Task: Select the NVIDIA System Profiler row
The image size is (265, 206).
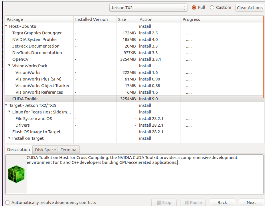Action: click(134, 40)
